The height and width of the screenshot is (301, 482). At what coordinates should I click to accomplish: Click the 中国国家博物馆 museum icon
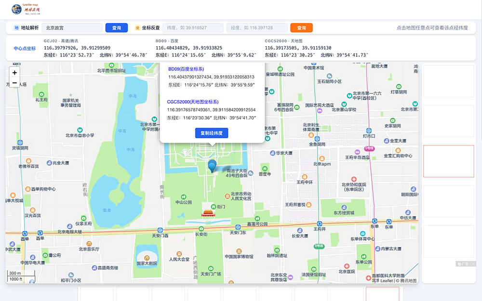tap(239, 251)
